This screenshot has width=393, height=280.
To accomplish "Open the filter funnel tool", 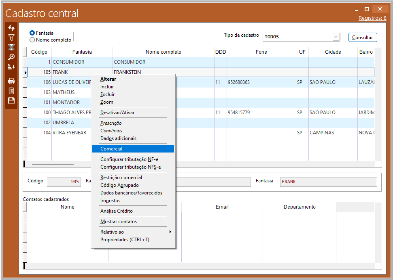I will [11, 38].
